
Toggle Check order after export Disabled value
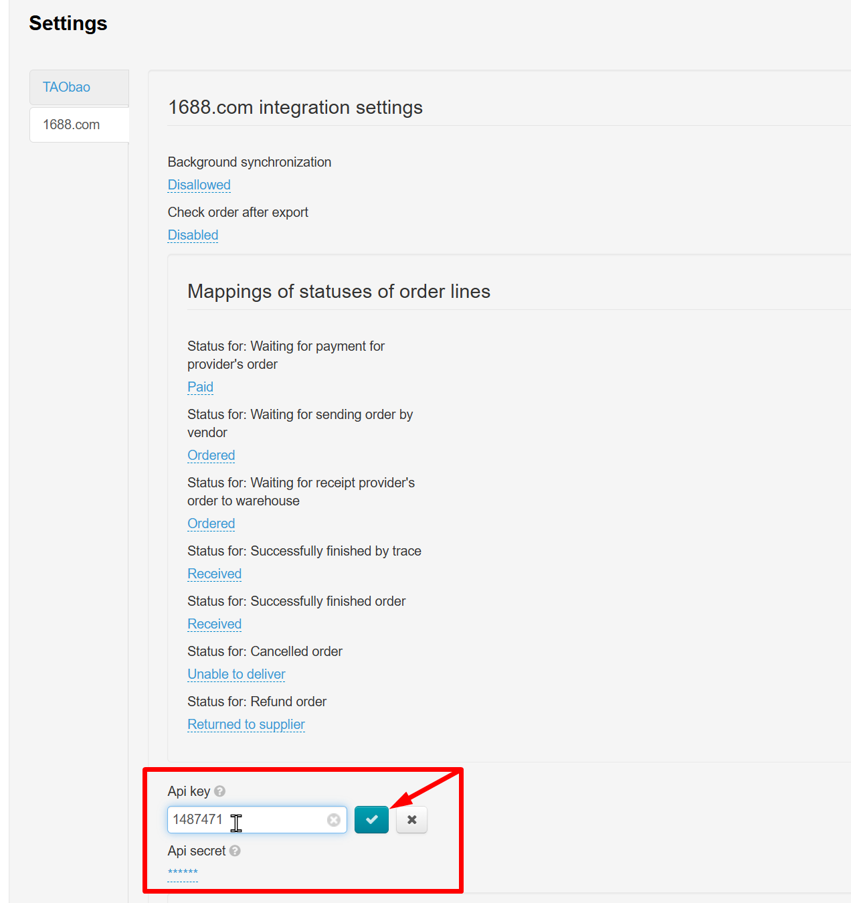coord(193,235)
